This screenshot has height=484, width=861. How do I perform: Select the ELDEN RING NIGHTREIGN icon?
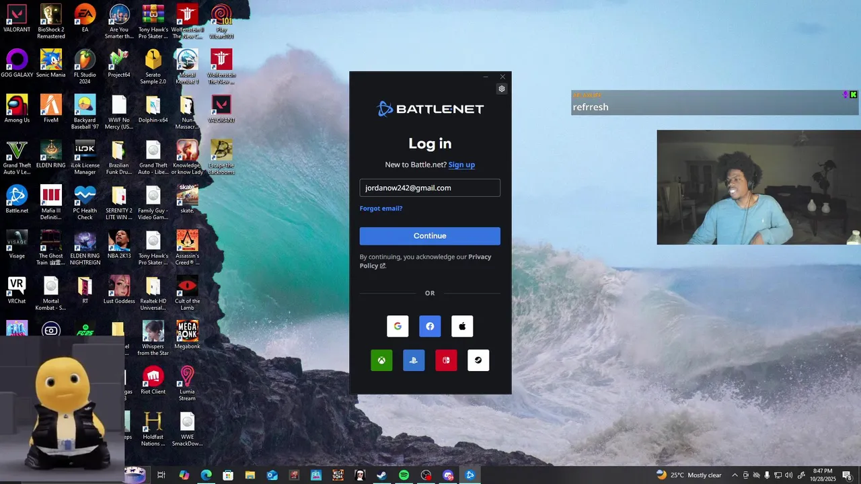click(x=85, y=247)
